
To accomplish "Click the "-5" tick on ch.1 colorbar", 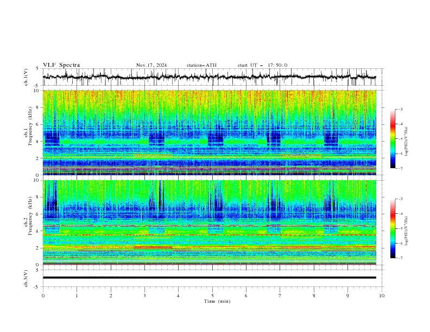I will [400, 139].
